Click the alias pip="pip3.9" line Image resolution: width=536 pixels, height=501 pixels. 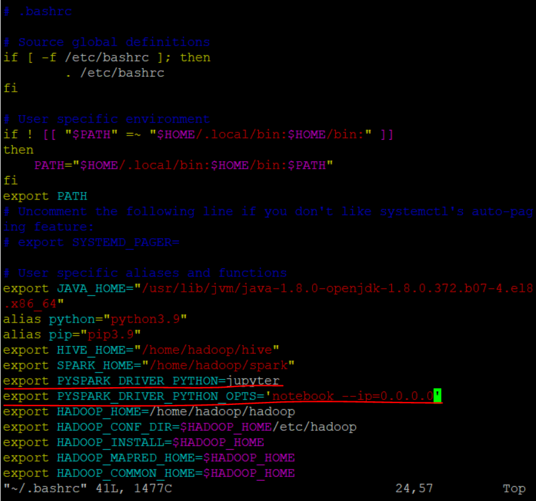point(72,335)
